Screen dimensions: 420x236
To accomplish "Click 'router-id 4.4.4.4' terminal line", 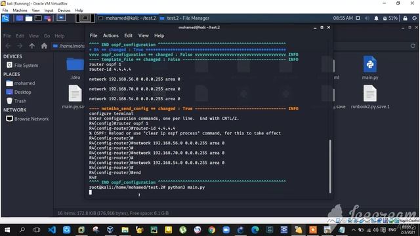I will (x=110, y=69).
